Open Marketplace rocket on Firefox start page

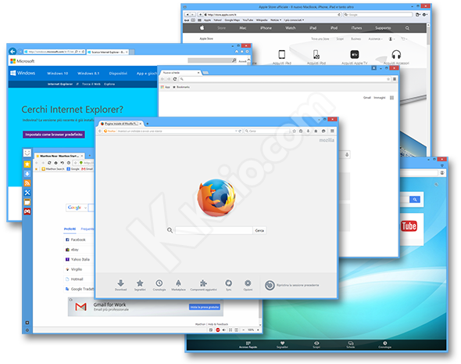178,285
